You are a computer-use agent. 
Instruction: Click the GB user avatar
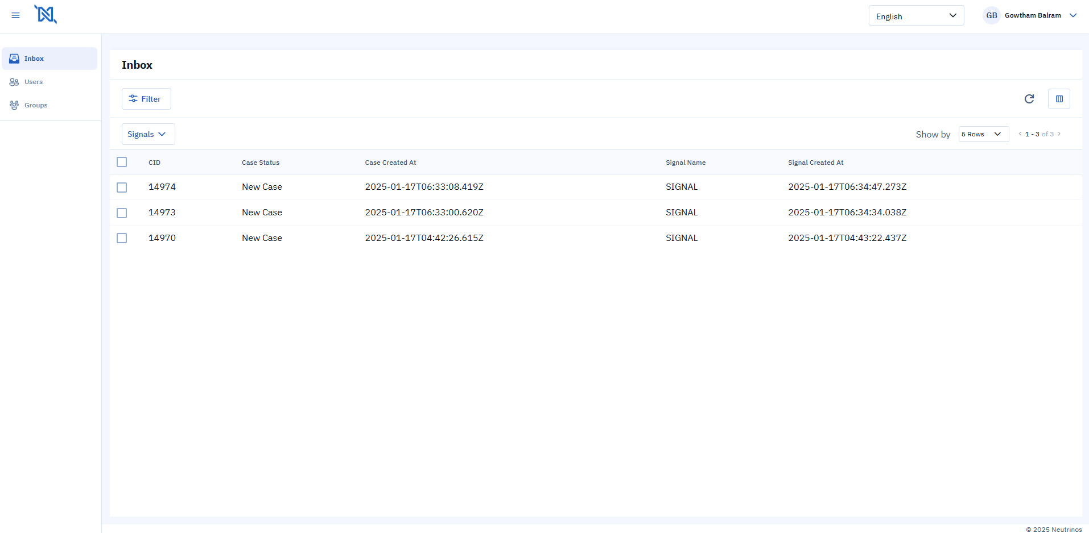[x=991, y=15]
